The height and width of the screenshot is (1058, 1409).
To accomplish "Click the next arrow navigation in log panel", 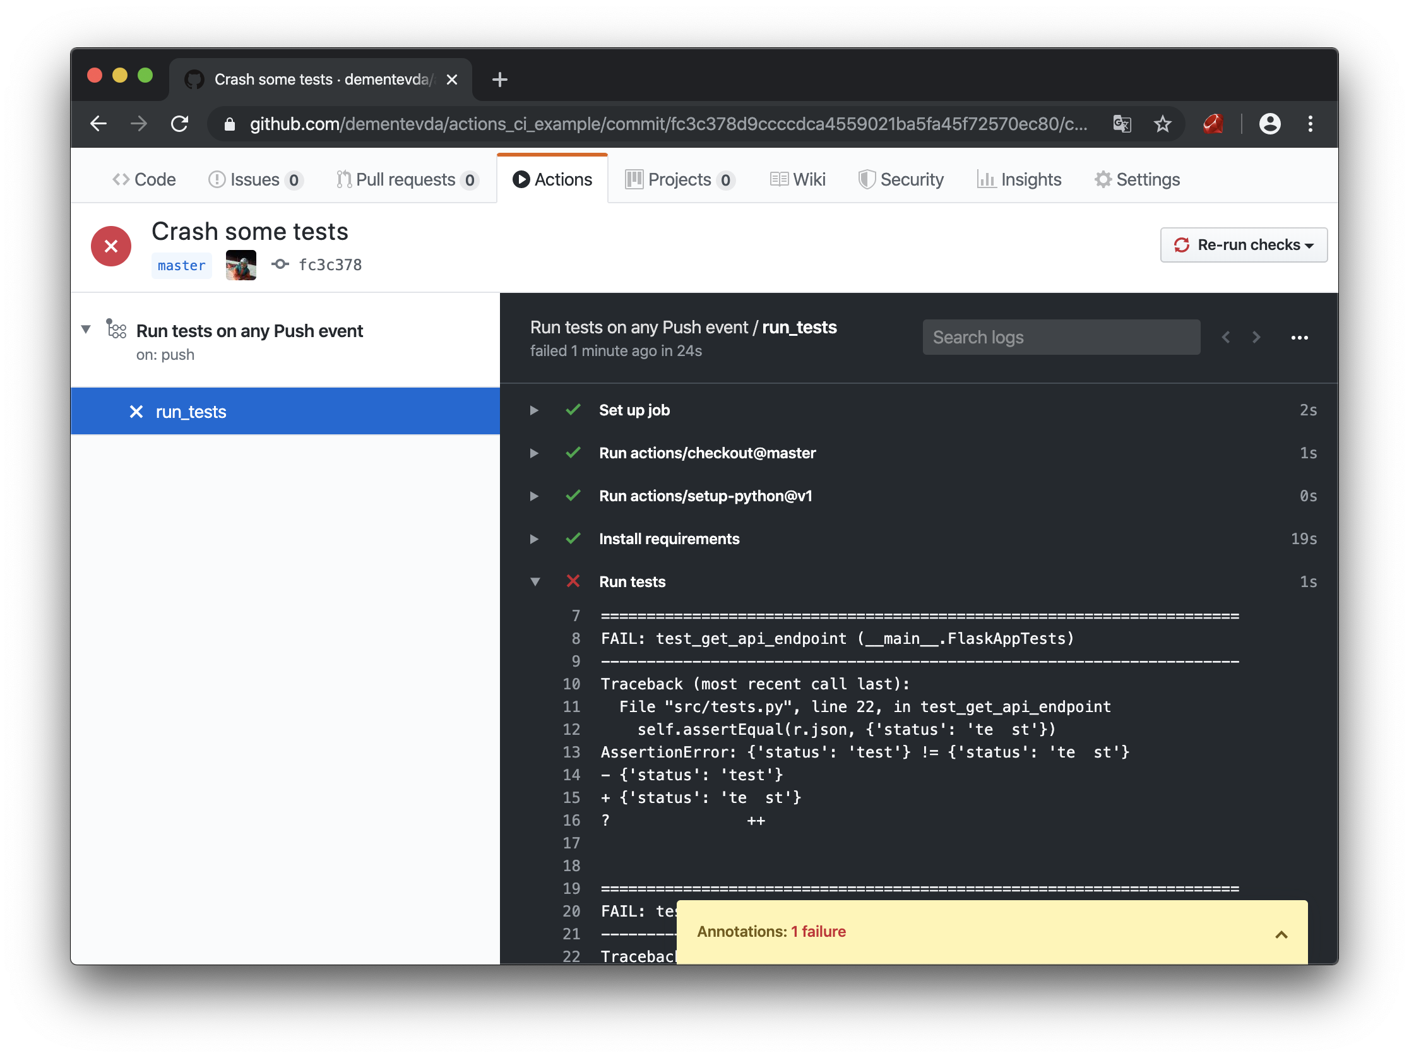I will coord(1256,336).
